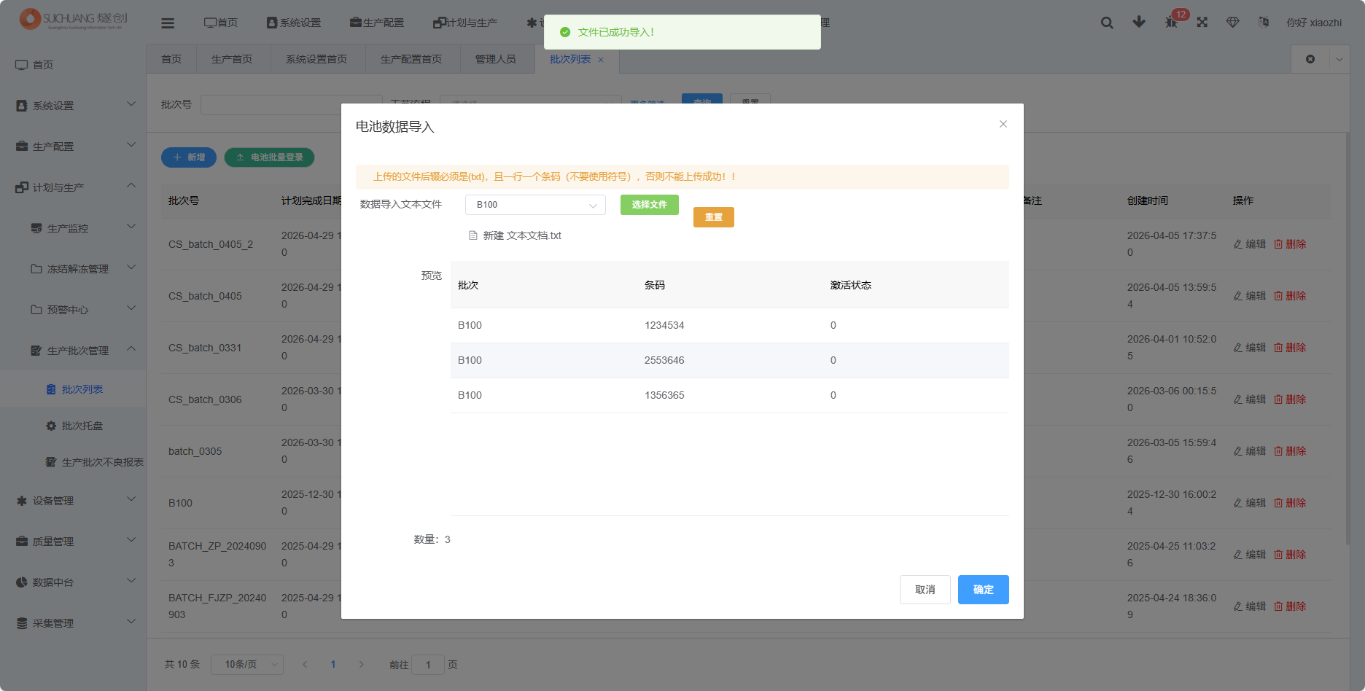Collapse 生产批次管理 submenu
This screenshot has height=691, width=1365.
pos(73,351)
